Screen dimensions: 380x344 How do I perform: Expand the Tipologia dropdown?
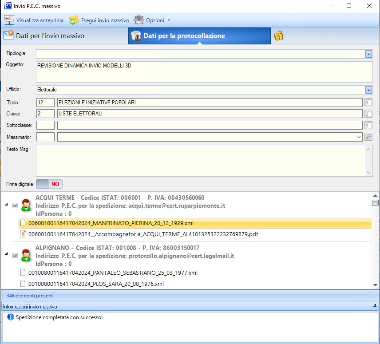click(368, 54)
